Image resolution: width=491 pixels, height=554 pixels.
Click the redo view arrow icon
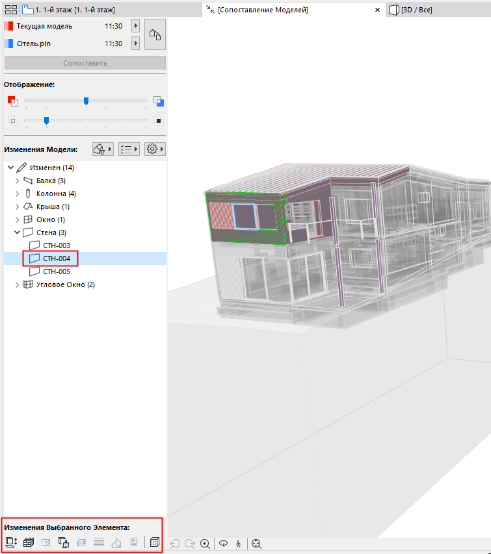coord(190,544)
